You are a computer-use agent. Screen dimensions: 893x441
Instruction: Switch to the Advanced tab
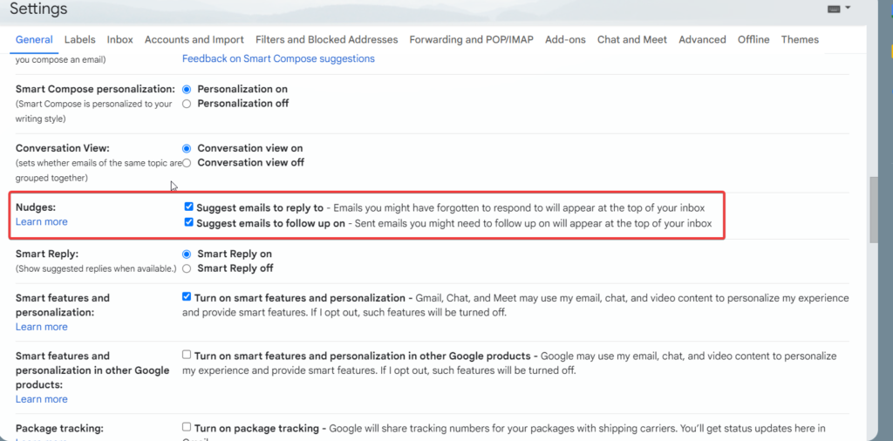(x=702, y=40)
